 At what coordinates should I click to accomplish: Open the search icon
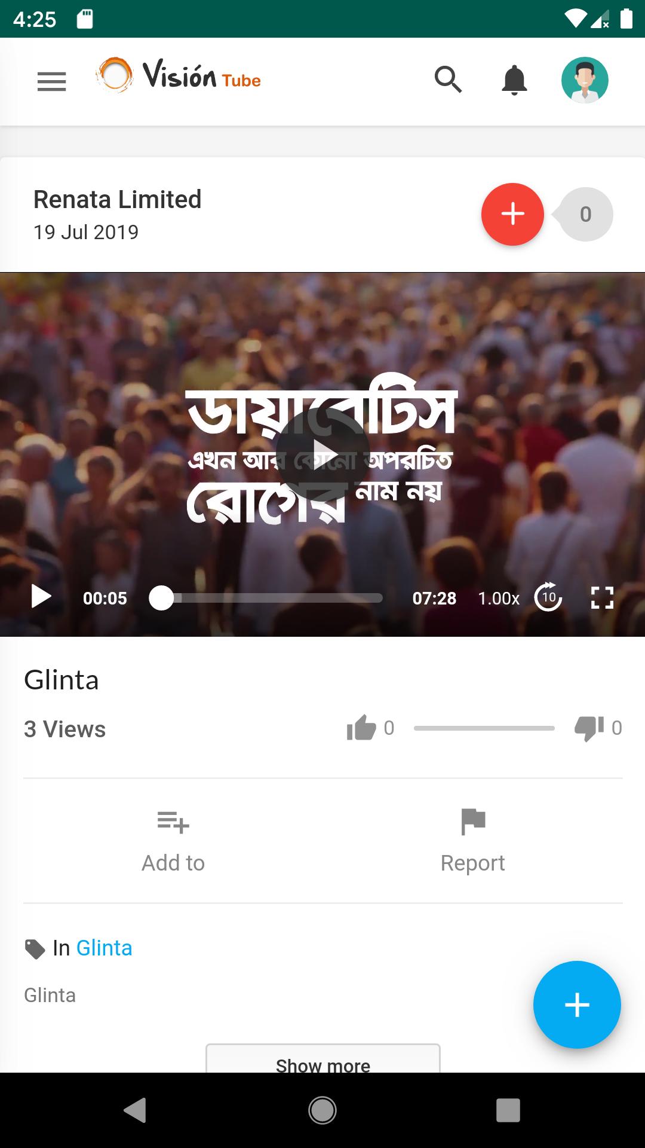[449, 80]
